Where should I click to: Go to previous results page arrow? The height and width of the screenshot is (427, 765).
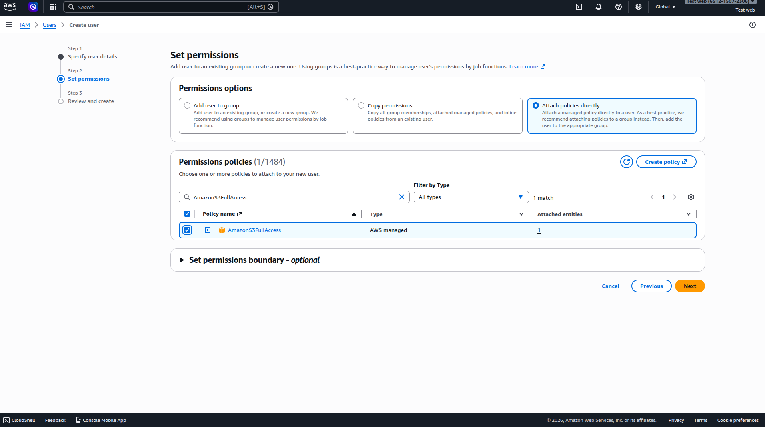point(652,197)
